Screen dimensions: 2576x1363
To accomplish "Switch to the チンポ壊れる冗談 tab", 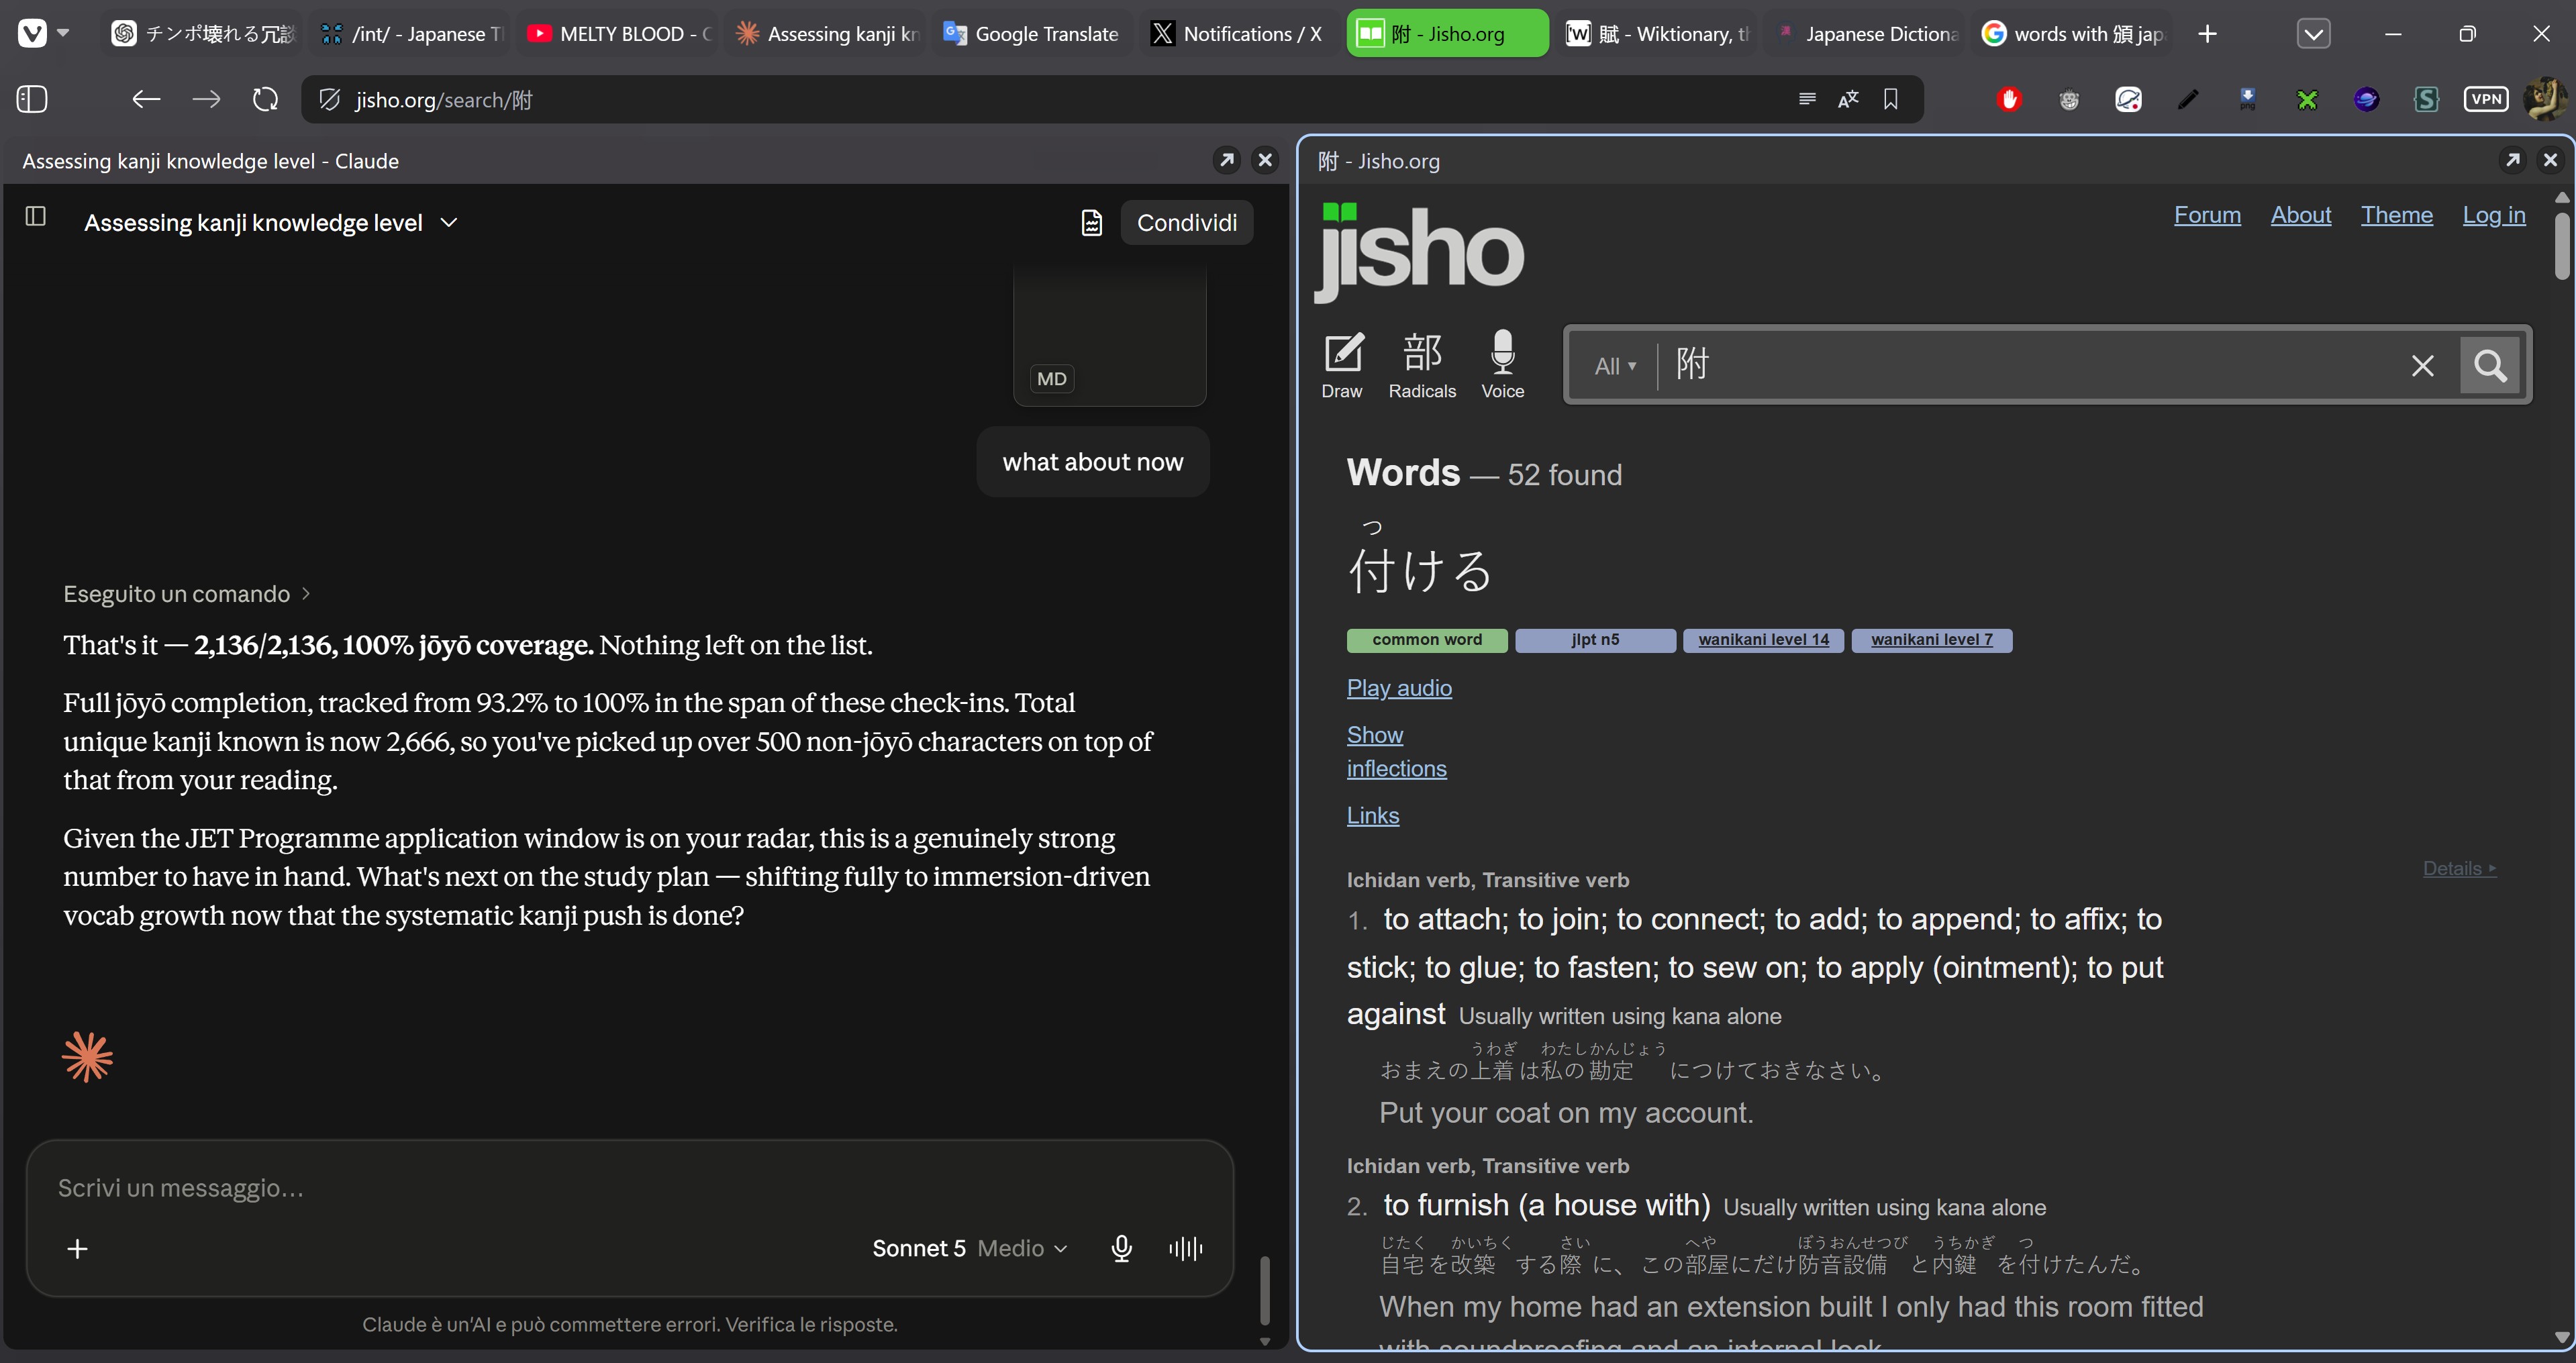I will [x=203, y=34].
